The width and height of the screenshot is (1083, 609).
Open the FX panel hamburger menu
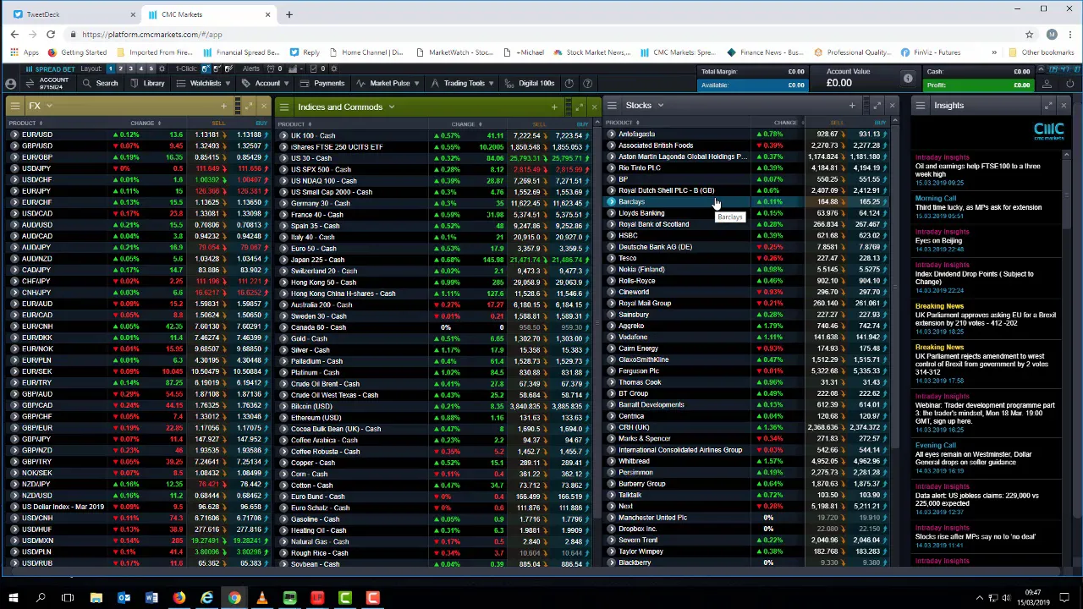14,106
